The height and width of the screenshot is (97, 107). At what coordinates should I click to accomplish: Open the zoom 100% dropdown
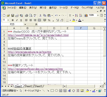tap(98, 15)
